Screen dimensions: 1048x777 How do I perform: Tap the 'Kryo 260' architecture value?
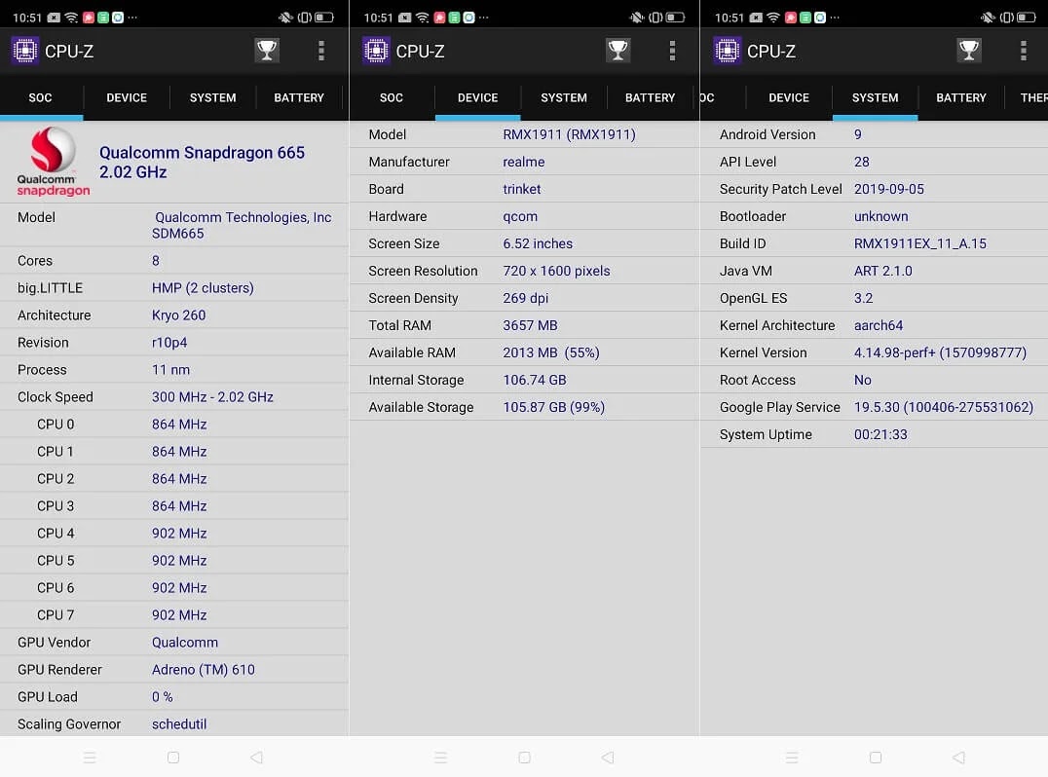click(178, 315)
